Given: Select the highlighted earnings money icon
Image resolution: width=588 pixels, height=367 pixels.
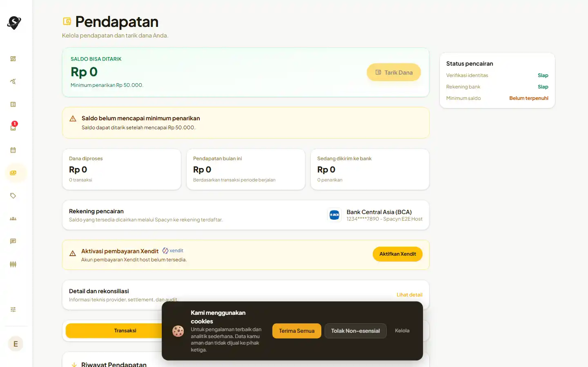Looking at the screenshot, I should click(x=13, y=173).
